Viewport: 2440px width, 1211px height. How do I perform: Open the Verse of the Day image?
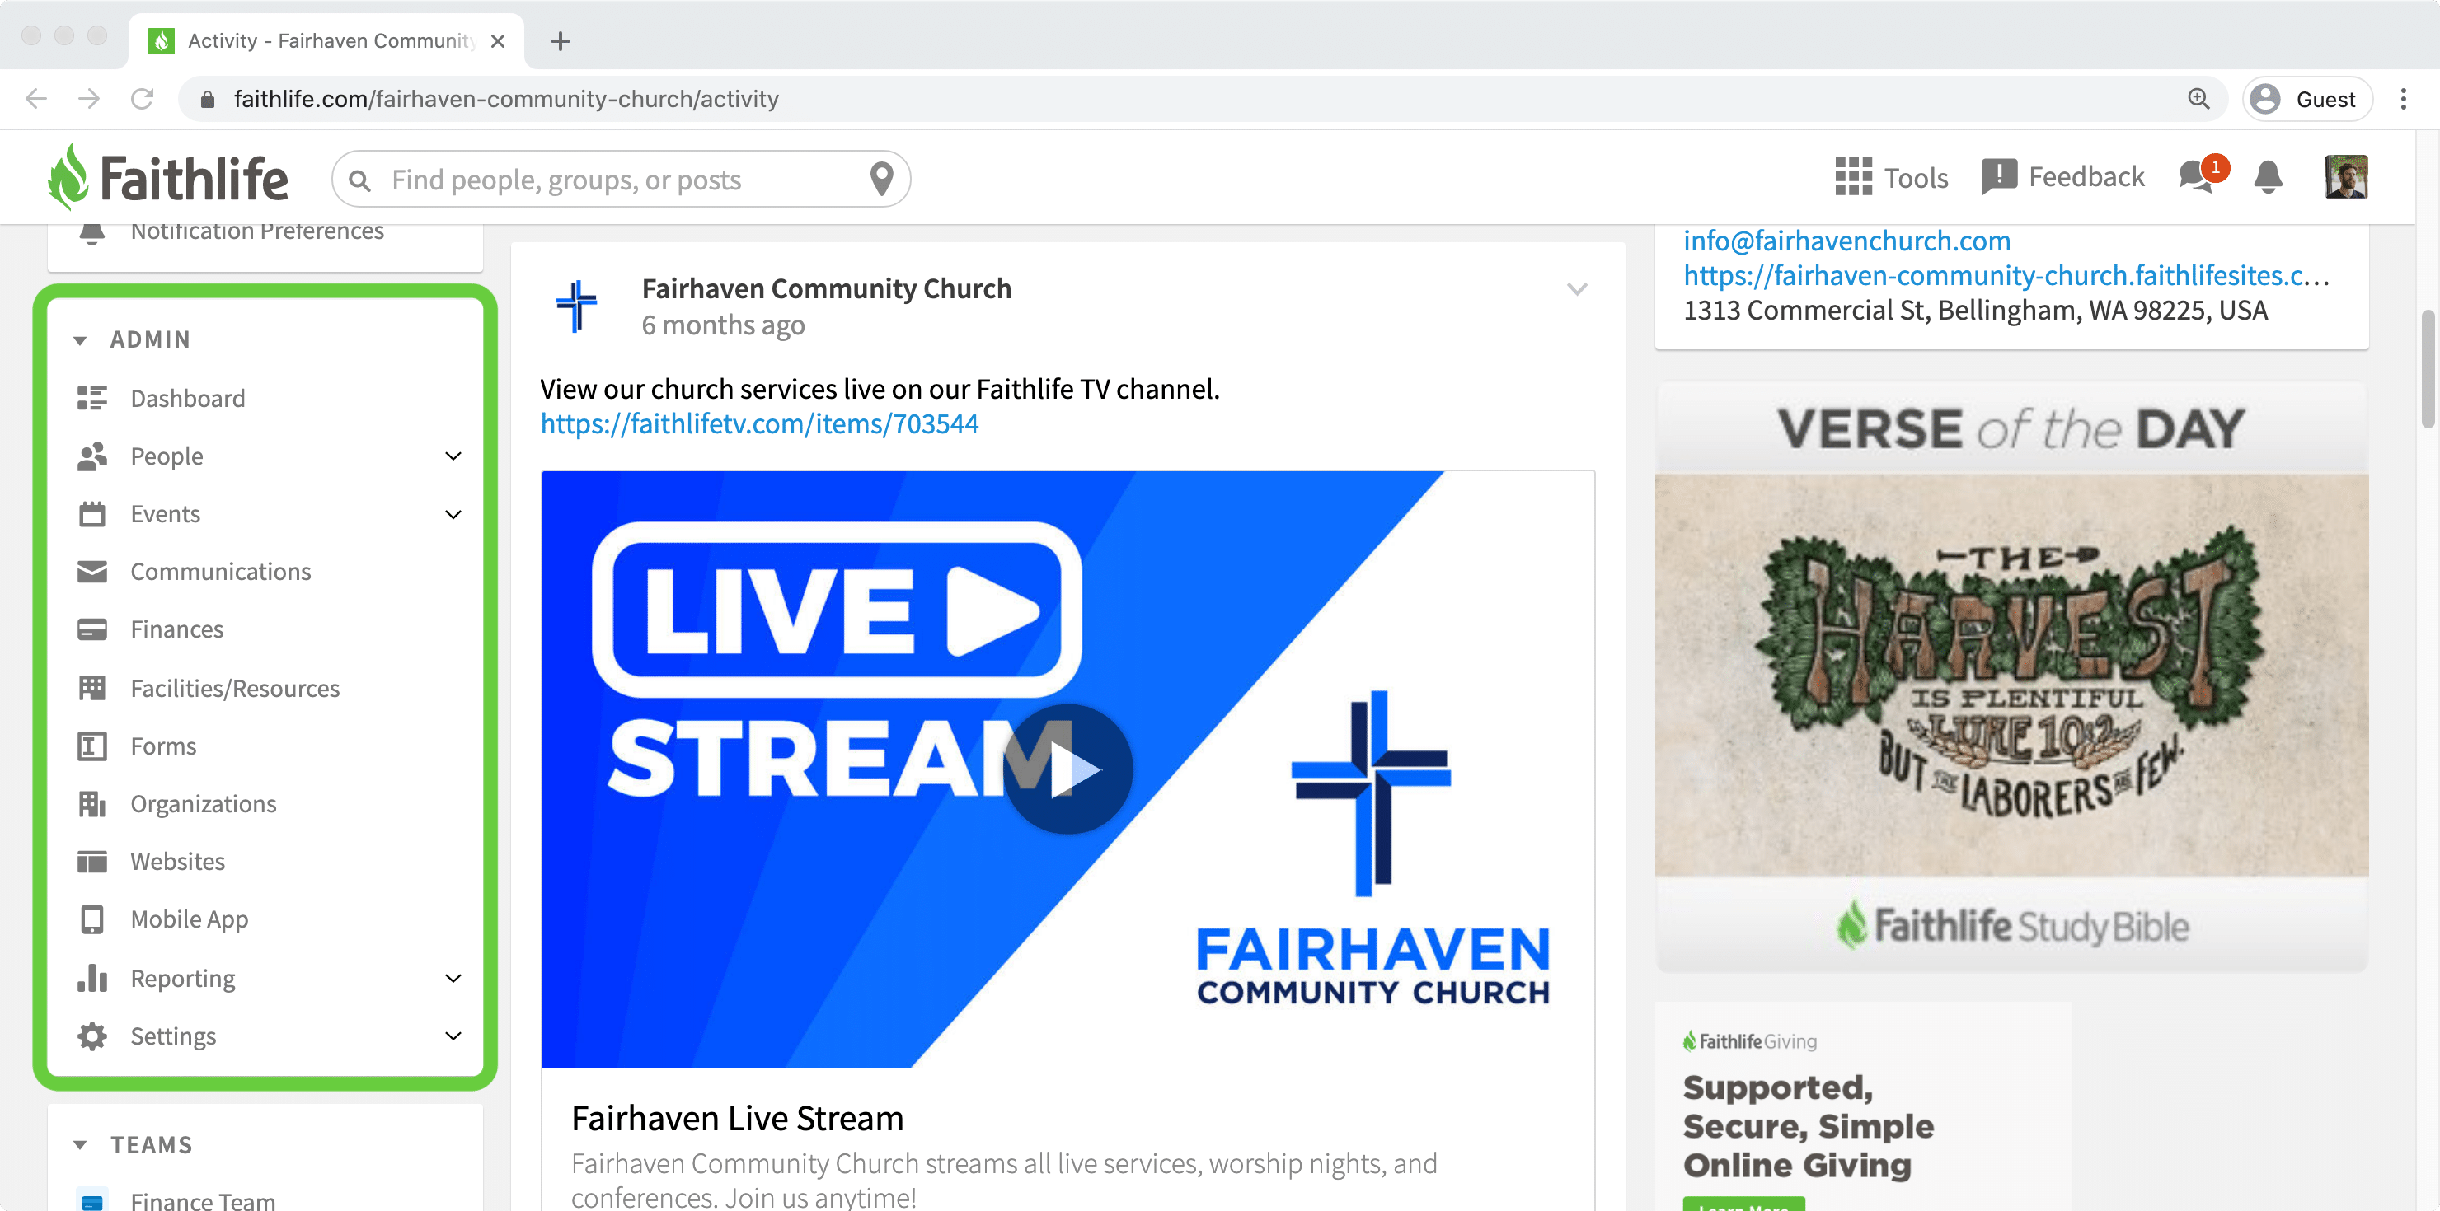coord(2011,674)
